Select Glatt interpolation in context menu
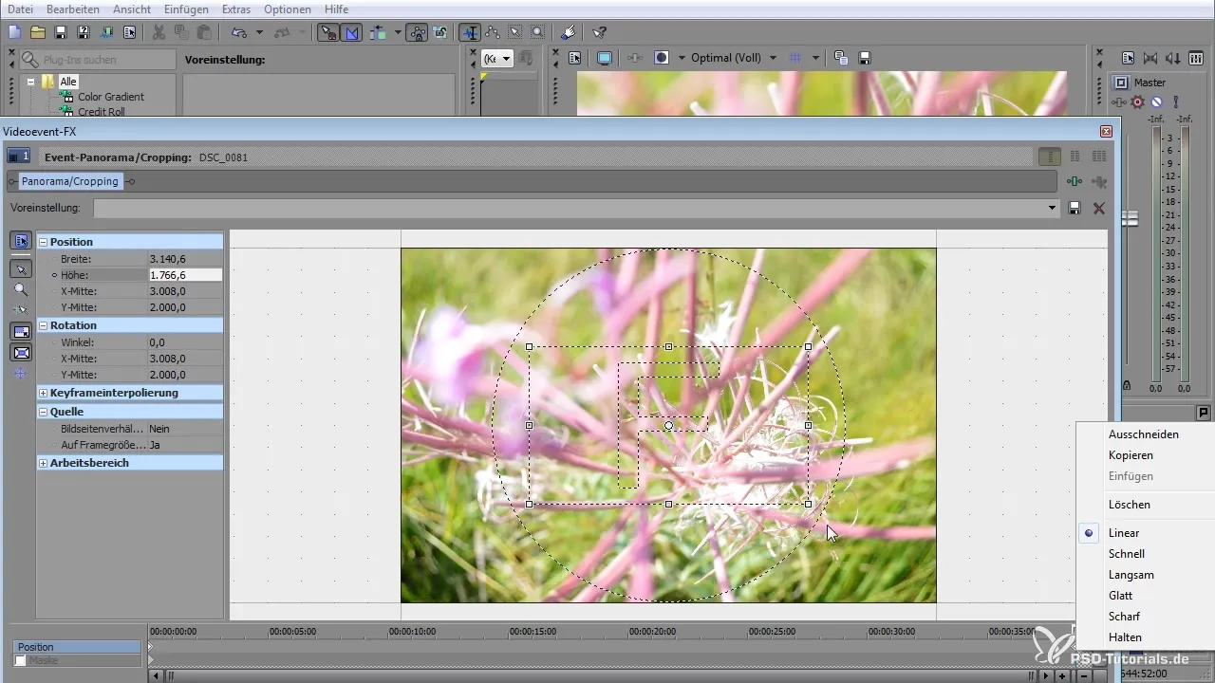Screen dimensions: 1215x683 [1120, 596]
